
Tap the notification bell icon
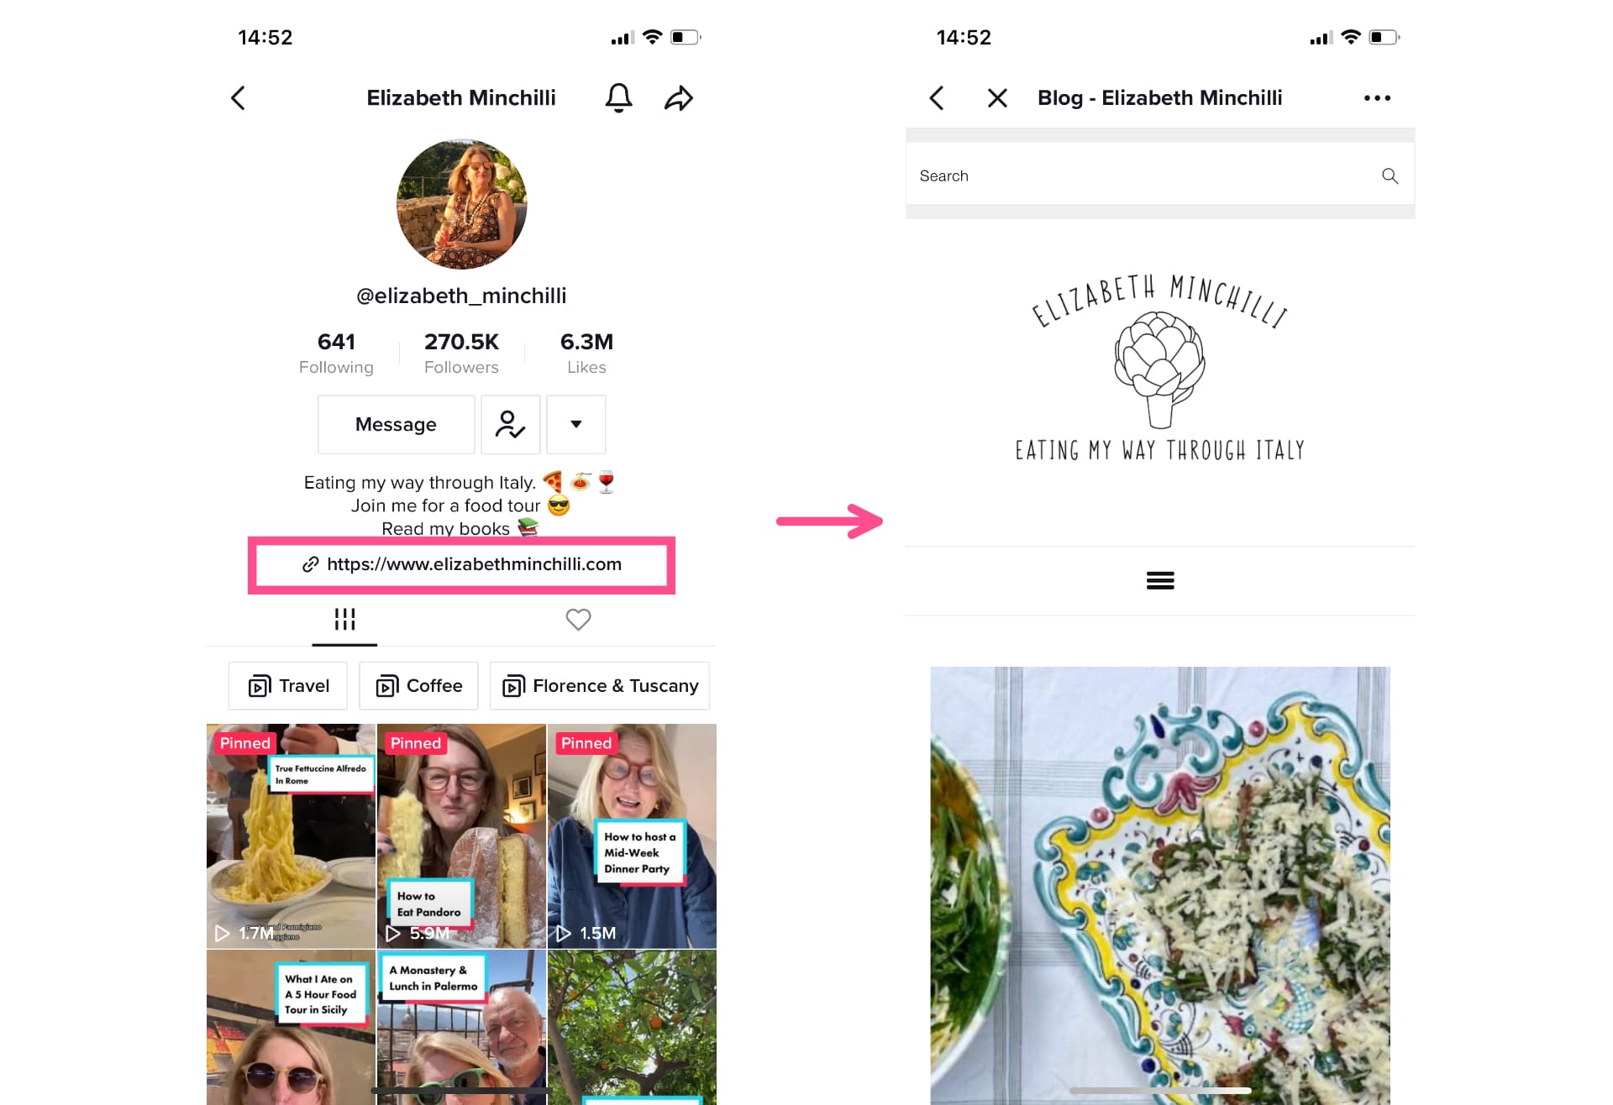[617, 98]
